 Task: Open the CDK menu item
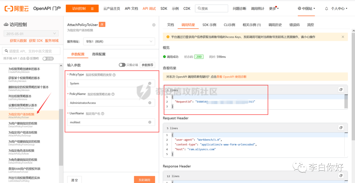(x=187, y=9)
